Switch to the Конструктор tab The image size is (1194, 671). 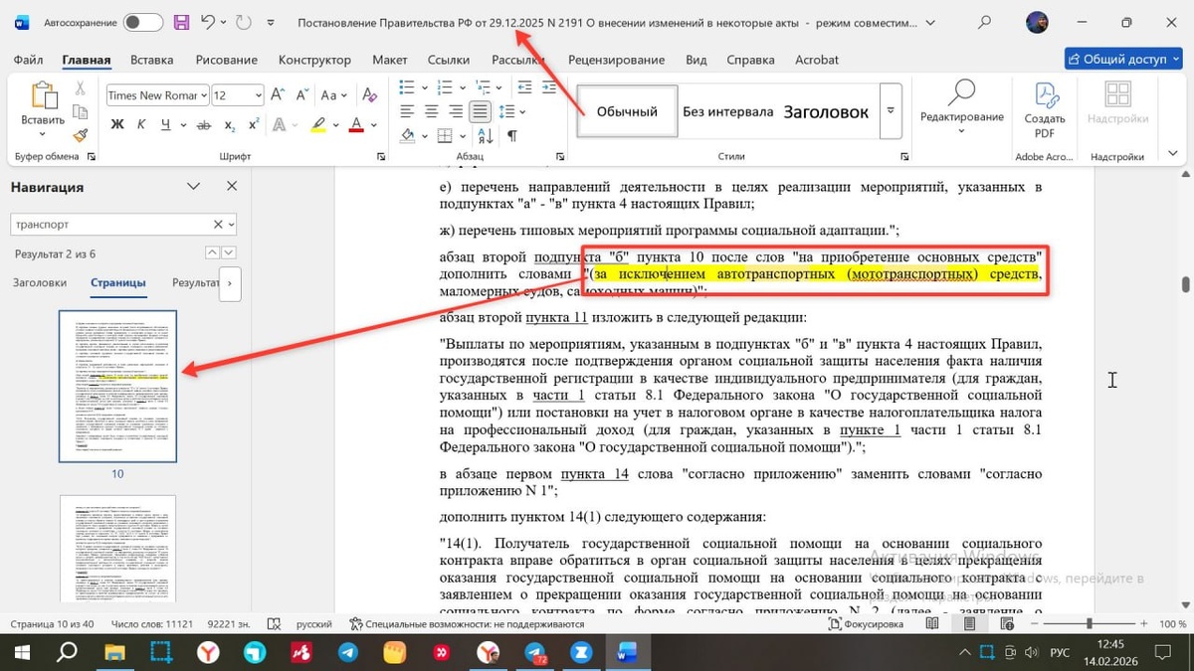pyautogui.click(x=314, y=60)
